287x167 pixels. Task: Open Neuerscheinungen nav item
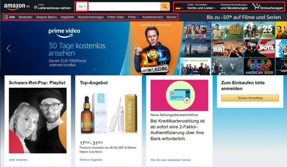[x=91, y=17]
